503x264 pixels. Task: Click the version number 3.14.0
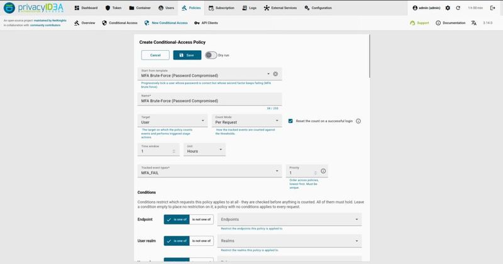[488, 23]
